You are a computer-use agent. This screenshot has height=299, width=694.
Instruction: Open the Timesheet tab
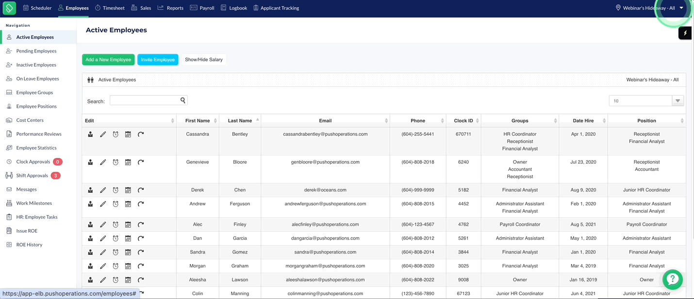click(110, 8)
